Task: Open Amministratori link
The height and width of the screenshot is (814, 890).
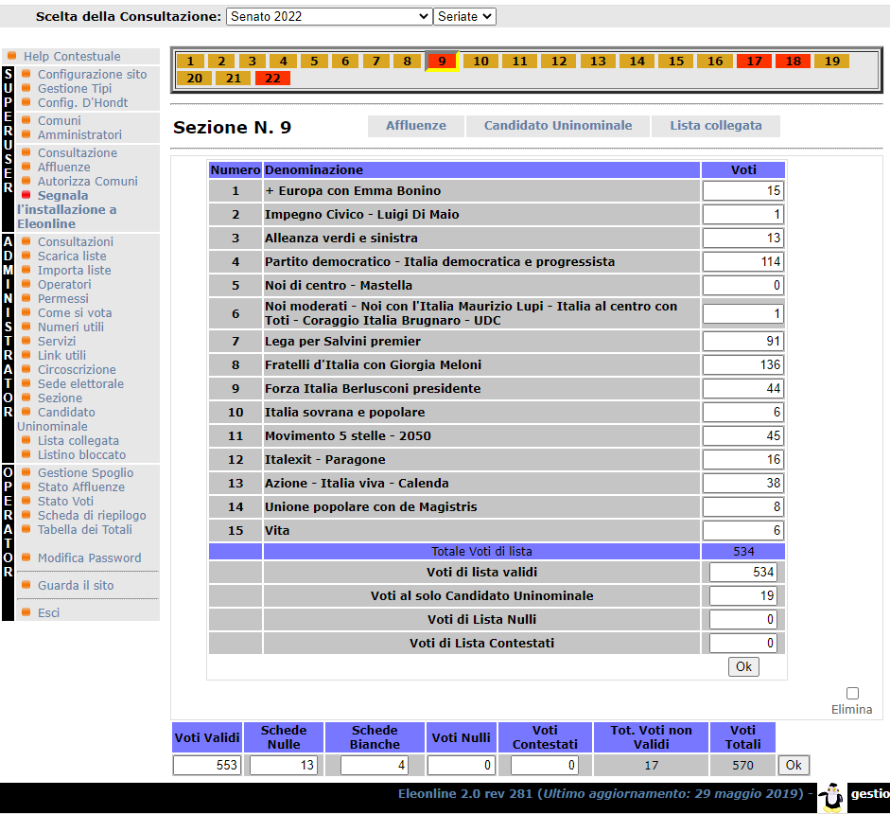Action: click(79, 134)
